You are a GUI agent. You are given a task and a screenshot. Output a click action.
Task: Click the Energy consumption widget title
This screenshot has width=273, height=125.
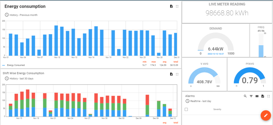(25, 6)
